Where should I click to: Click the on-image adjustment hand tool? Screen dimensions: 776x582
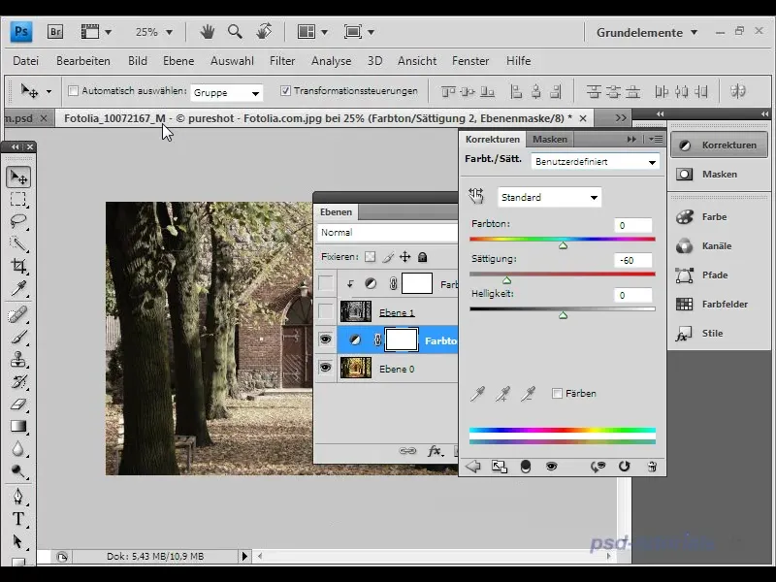(476, 197)
